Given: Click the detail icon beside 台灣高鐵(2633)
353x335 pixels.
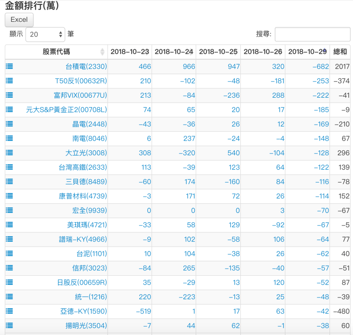Looking at the screenshot, I should point(9,167).
